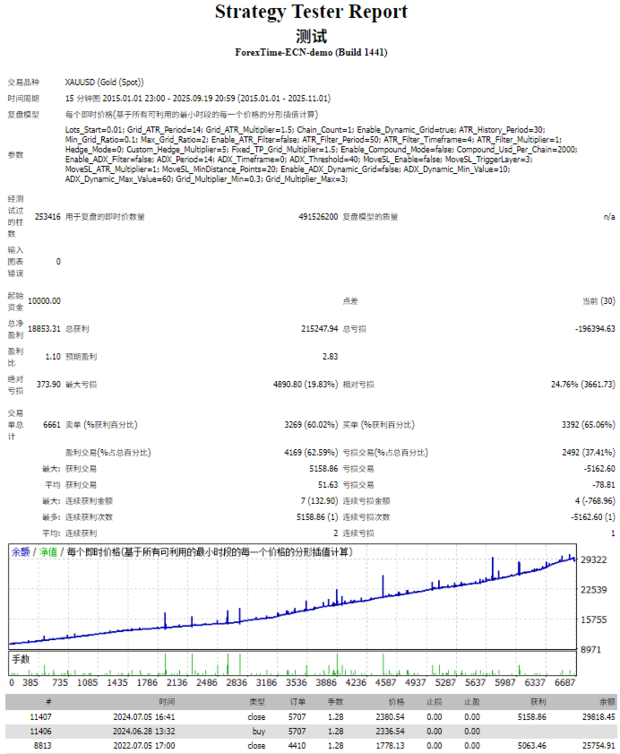Click the balance cell '25754.91'
Screen dimensions: 620x754
[x=598, y=746]
